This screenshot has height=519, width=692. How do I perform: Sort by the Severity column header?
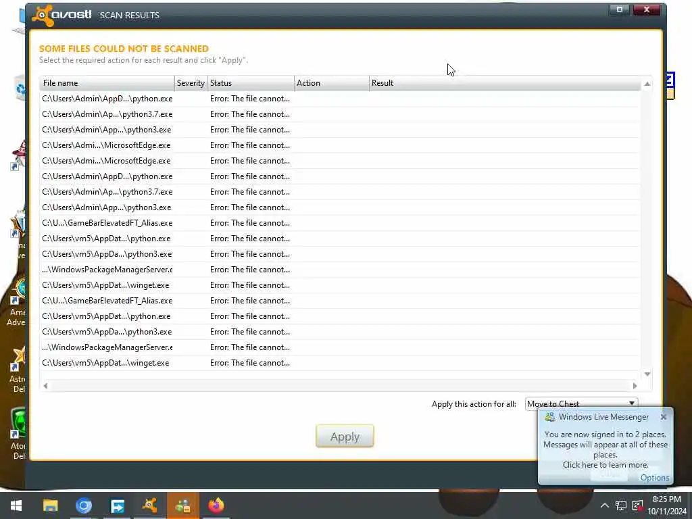tap(191, 83)
